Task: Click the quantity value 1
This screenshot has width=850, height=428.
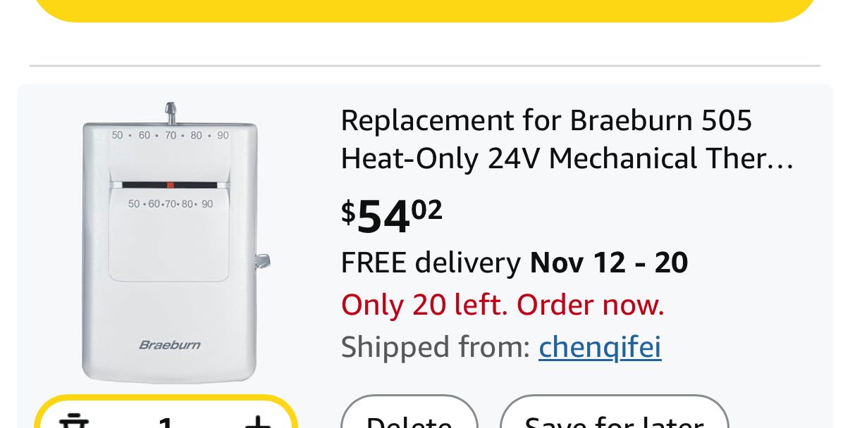Action: tap(166, 422)
